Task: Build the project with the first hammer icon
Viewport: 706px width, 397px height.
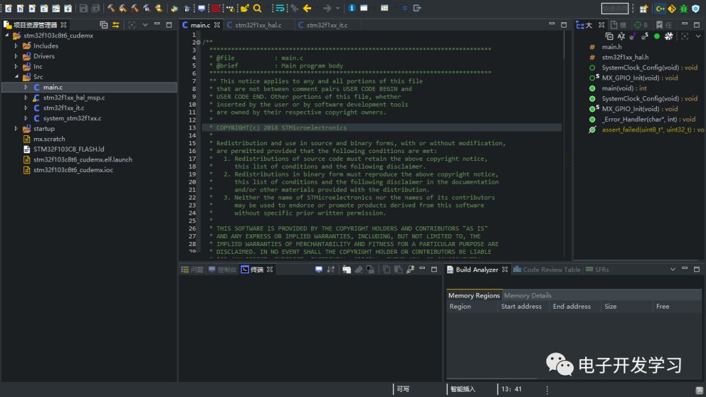Action: pyautogui.click(x=110, y=8)
